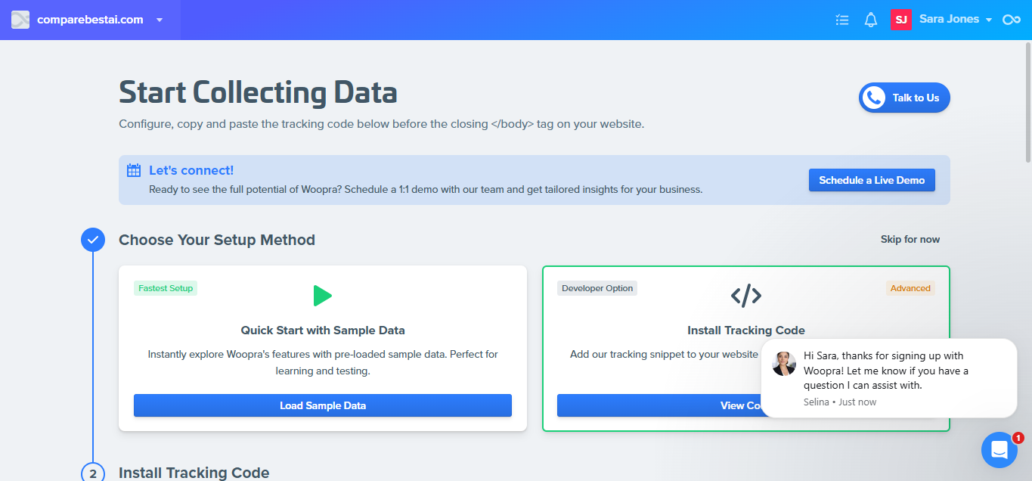Click the infinity icon in header
The width and height of the screenshot is (1032, 481).
pos(1012,20)
